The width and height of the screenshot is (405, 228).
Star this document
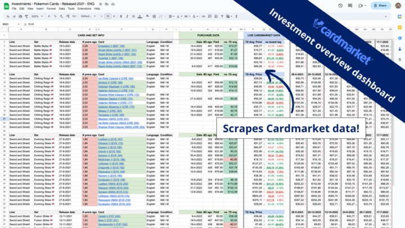tap(101, 4)
